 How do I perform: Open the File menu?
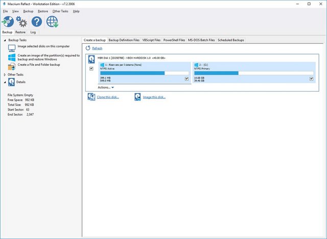[6, 11]
